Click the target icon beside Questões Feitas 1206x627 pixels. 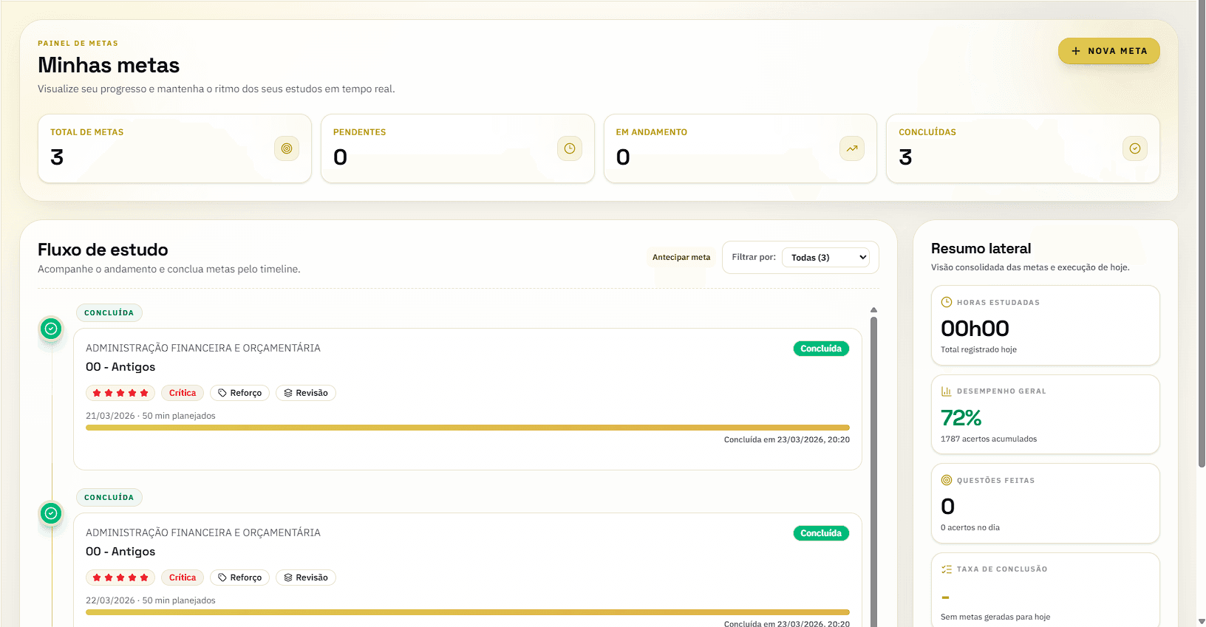pos(947,480)
